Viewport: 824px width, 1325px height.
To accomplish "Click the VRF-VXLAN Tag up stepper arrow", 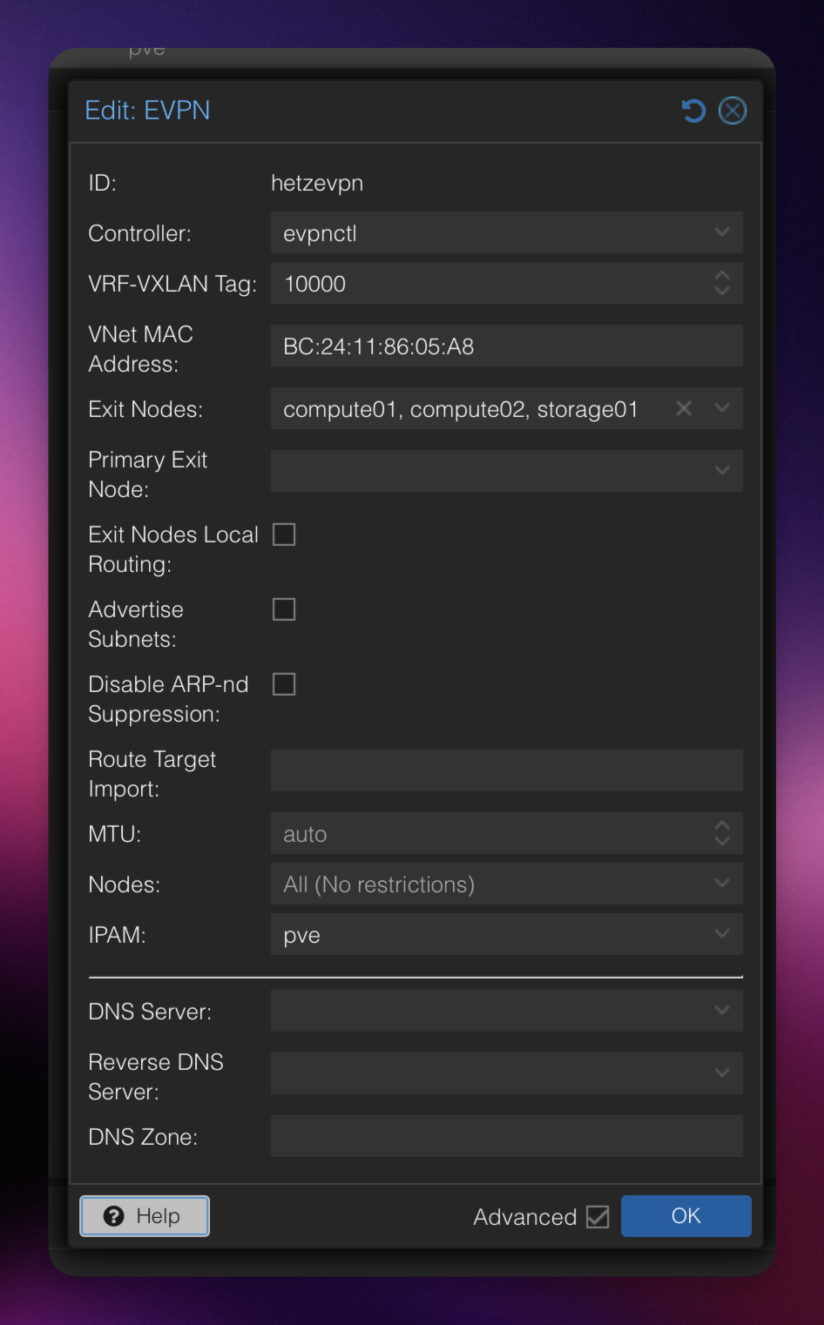I will click(722, 277).
